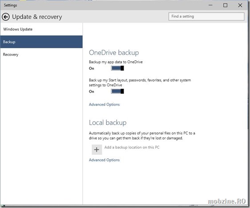The image size is (250, 208).
Task: Minimize the Settings window
Action: pyautogui.click(x=210, y=5)
